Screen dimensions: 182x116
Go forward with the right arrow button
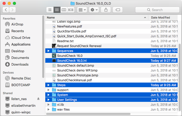12,10
